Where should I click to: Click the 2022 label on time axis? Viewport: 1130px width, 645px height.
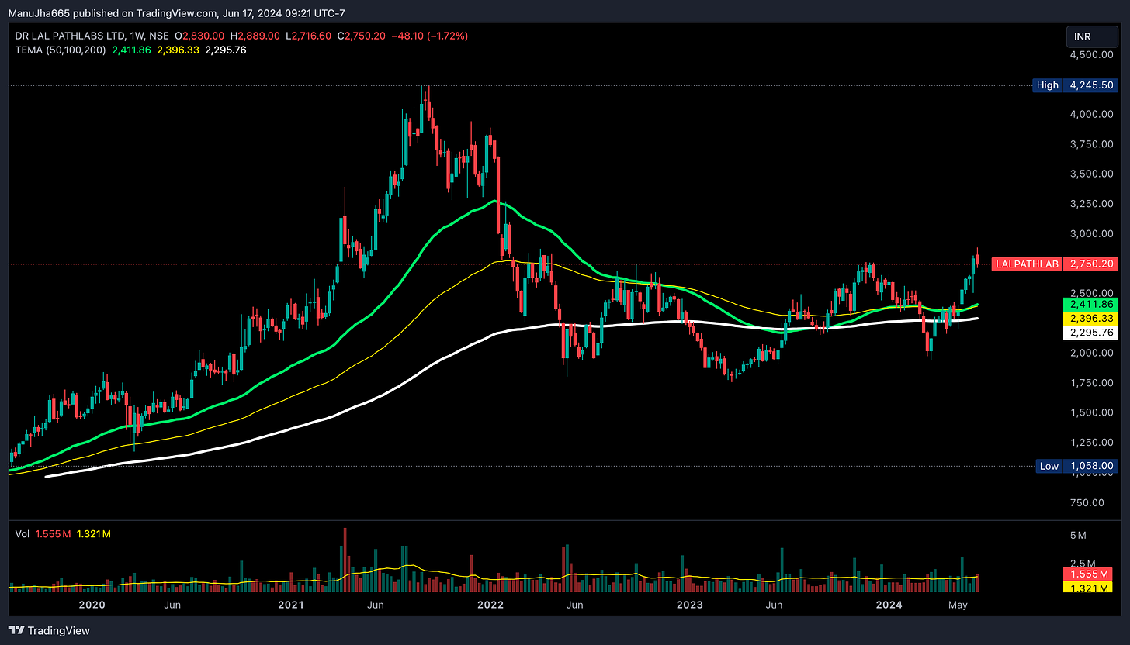pos(490,605)
